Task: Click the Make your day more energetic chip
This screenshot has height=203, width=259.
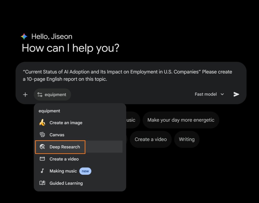Action: [x=181, y=120]
